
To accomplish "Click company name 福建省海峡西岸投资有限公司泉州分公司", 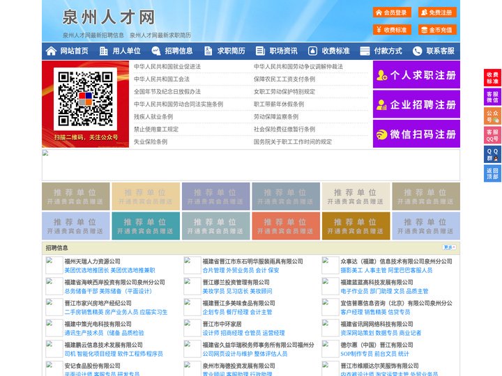I will click(114, 282).
